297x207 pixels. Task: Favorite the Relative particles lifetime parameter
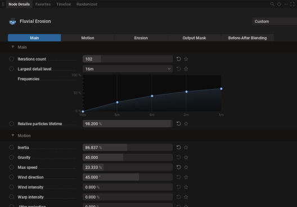pos(186,124)
